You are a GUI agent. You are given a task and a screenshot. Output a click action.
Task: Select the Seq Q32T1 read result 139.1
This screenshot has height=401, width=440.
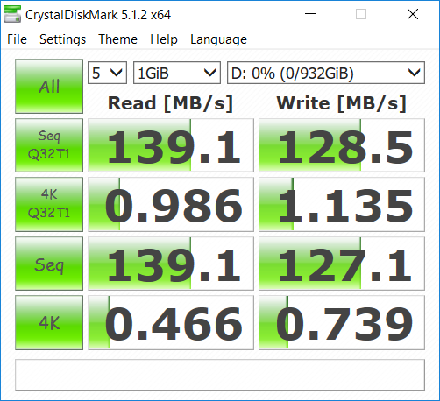[171, 145]
